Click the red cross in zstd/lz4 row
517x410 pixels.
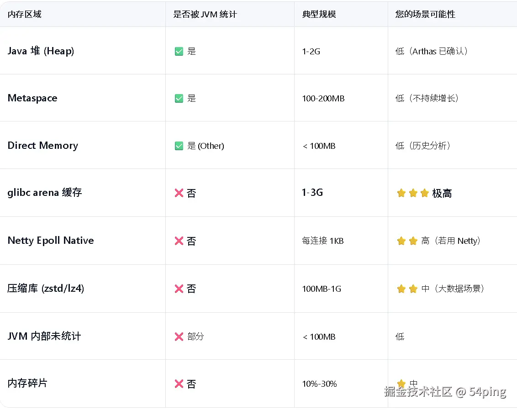(x=179, y=289)
